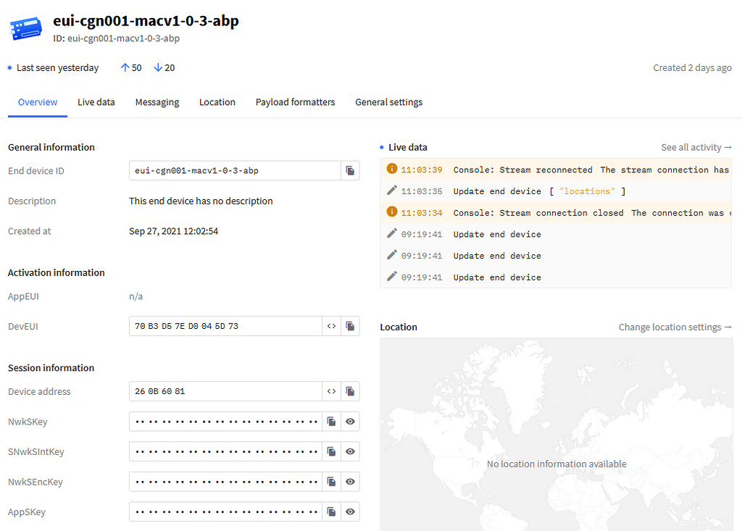742x531 pixels.
Task: Click the uplink counter arrow icon
Action: [x=124, y=67]
